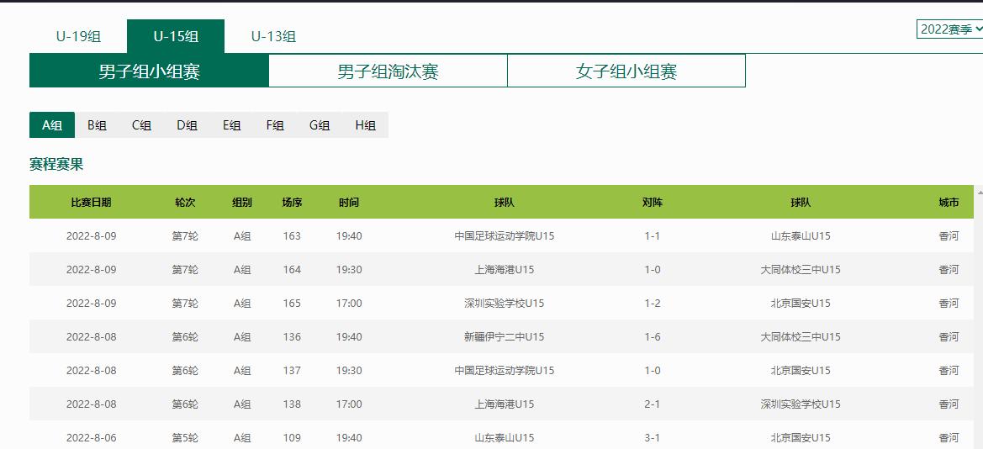The width and height of the screenshot is (983, 449).
Task: Click 第5轮 round cell
Action: click(x=186, y=438)
